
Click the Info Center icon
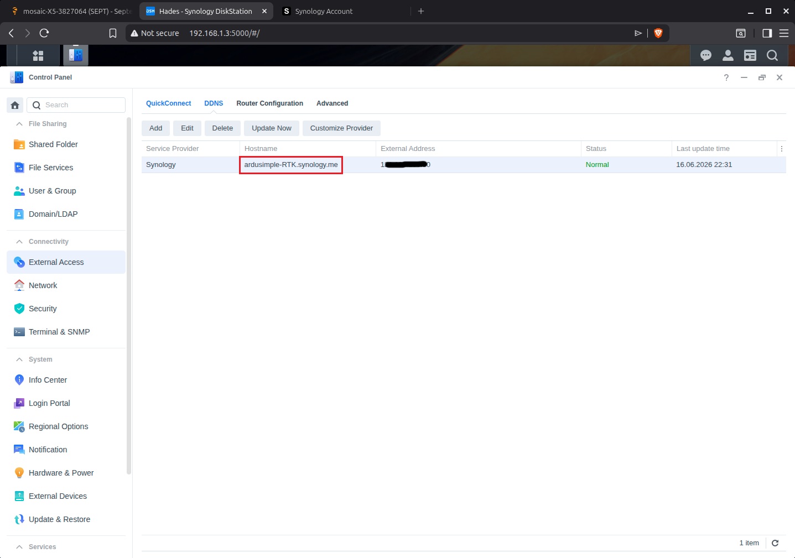click(x=19, y=380)
